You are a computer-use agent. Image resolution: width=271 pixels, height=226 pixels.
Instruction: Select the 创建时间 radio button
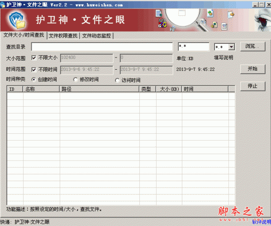(x=33, y=80)
